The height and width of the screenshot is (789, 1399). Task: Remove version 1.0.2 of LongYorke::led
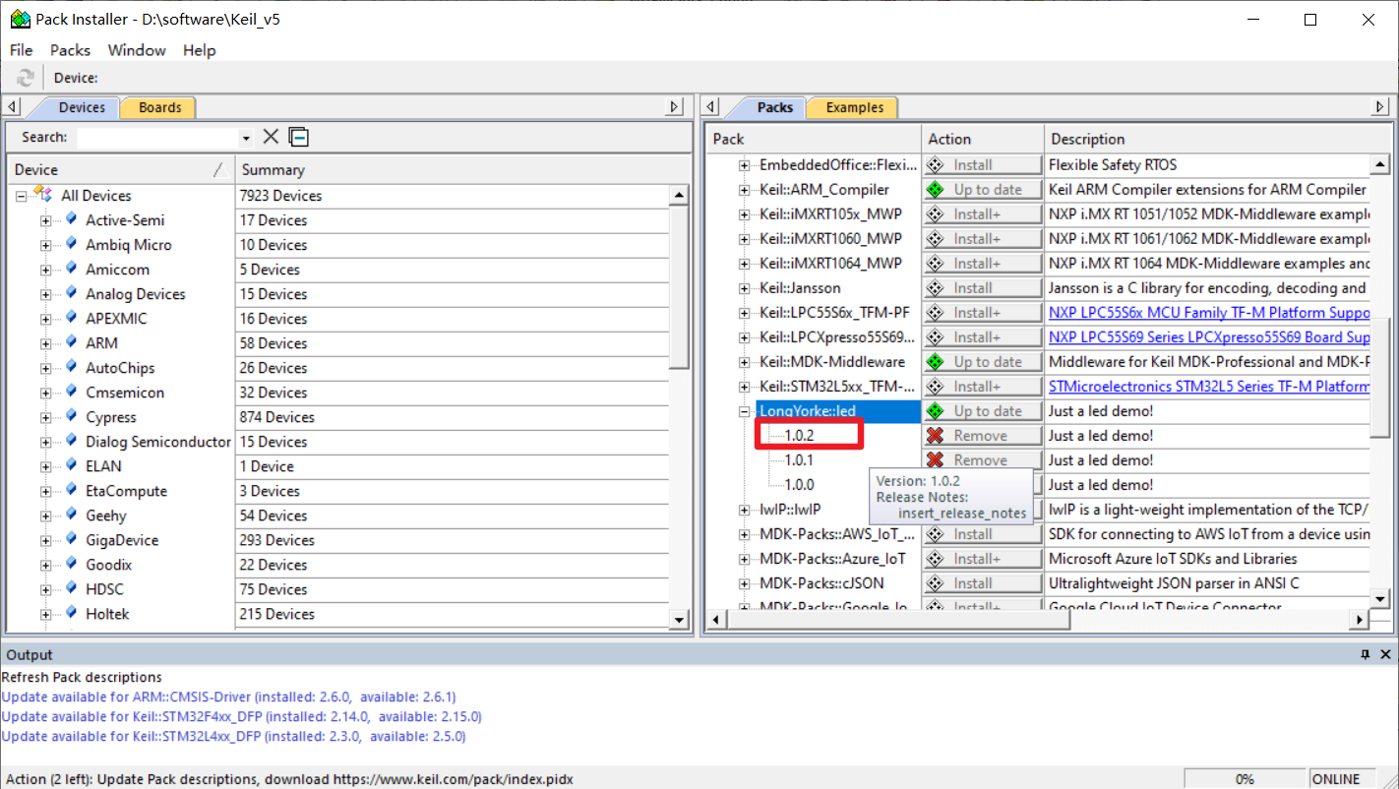(982, 435)
